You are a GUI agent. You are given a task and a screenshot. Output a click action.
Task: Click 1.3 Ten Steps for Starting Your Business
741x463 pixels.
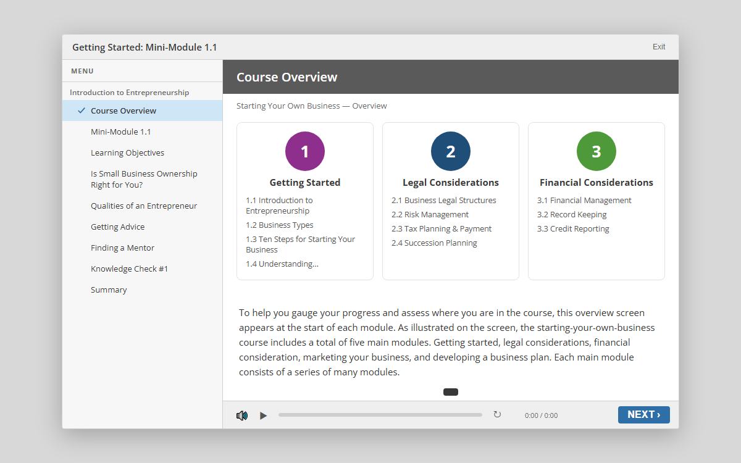click(x=301, y=244)
